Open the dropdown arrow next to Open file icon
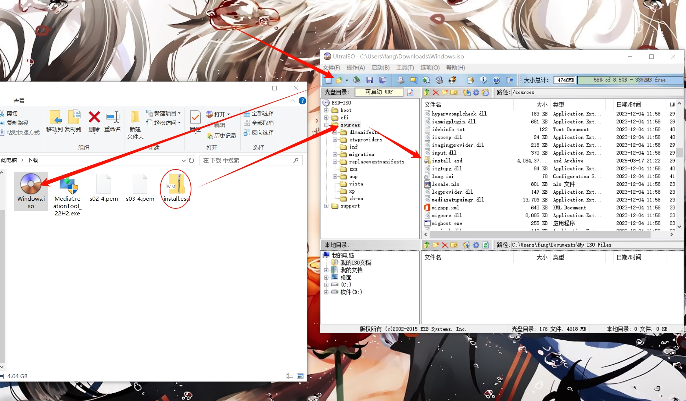 [x=347, y=80]
